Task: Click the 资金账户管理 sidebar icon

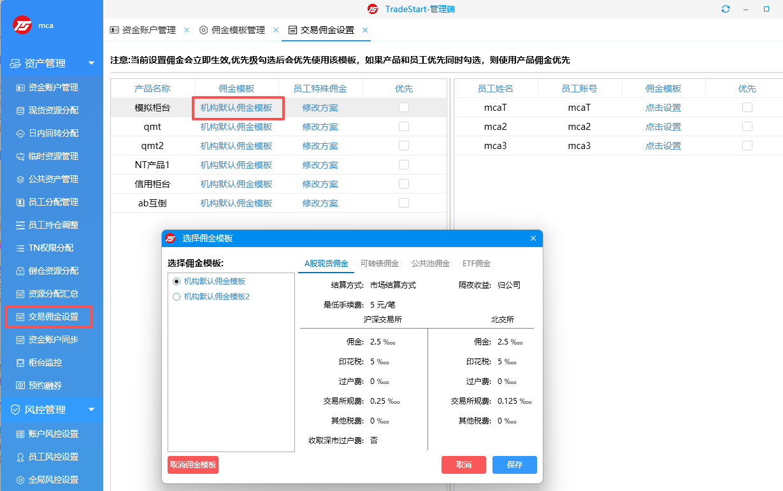Action: [x=20, y=87]
